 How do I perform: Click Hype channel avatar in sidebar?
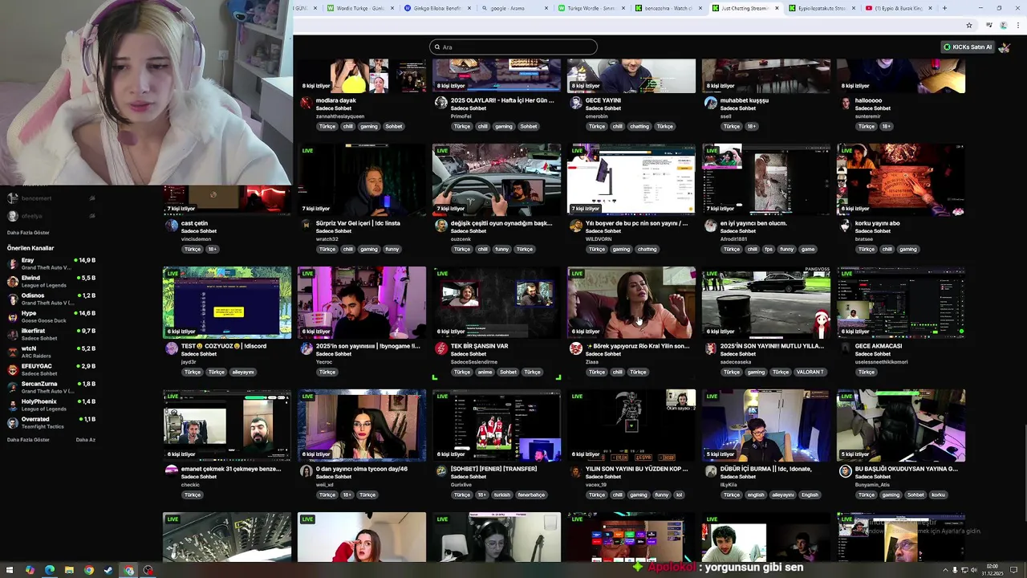pos(13,317)
